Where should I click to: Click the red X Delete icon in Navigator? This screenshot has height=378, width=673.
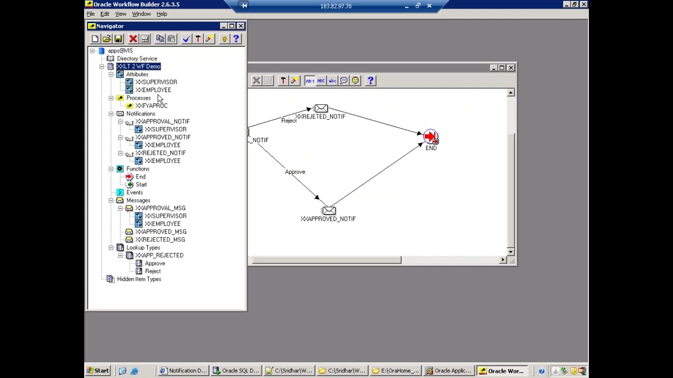pos(133,39)
